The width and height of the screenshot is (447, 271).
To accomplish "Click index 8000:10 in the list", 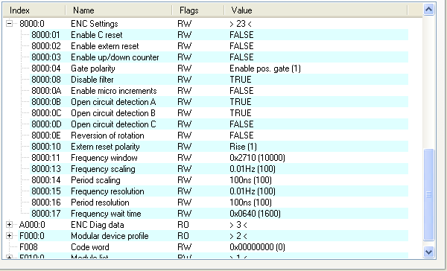I will [46, 147].
